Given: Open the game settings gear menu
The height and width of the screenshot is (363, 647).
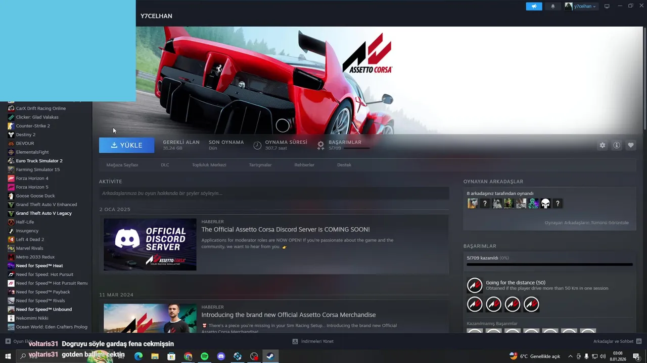Looking at the screenshot, I should (603, 145).
